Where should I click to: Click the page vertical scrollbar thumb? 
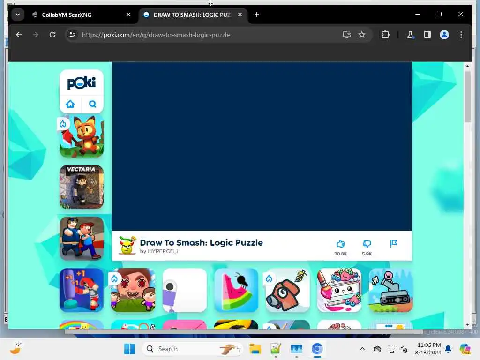(467, 97)
